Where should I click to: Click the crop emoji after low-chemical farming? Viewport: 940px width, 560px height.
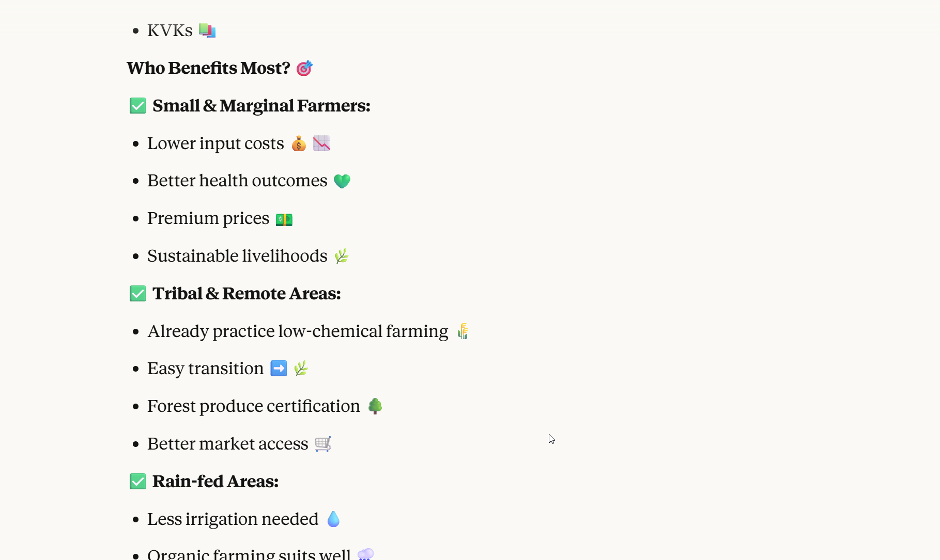463,331
